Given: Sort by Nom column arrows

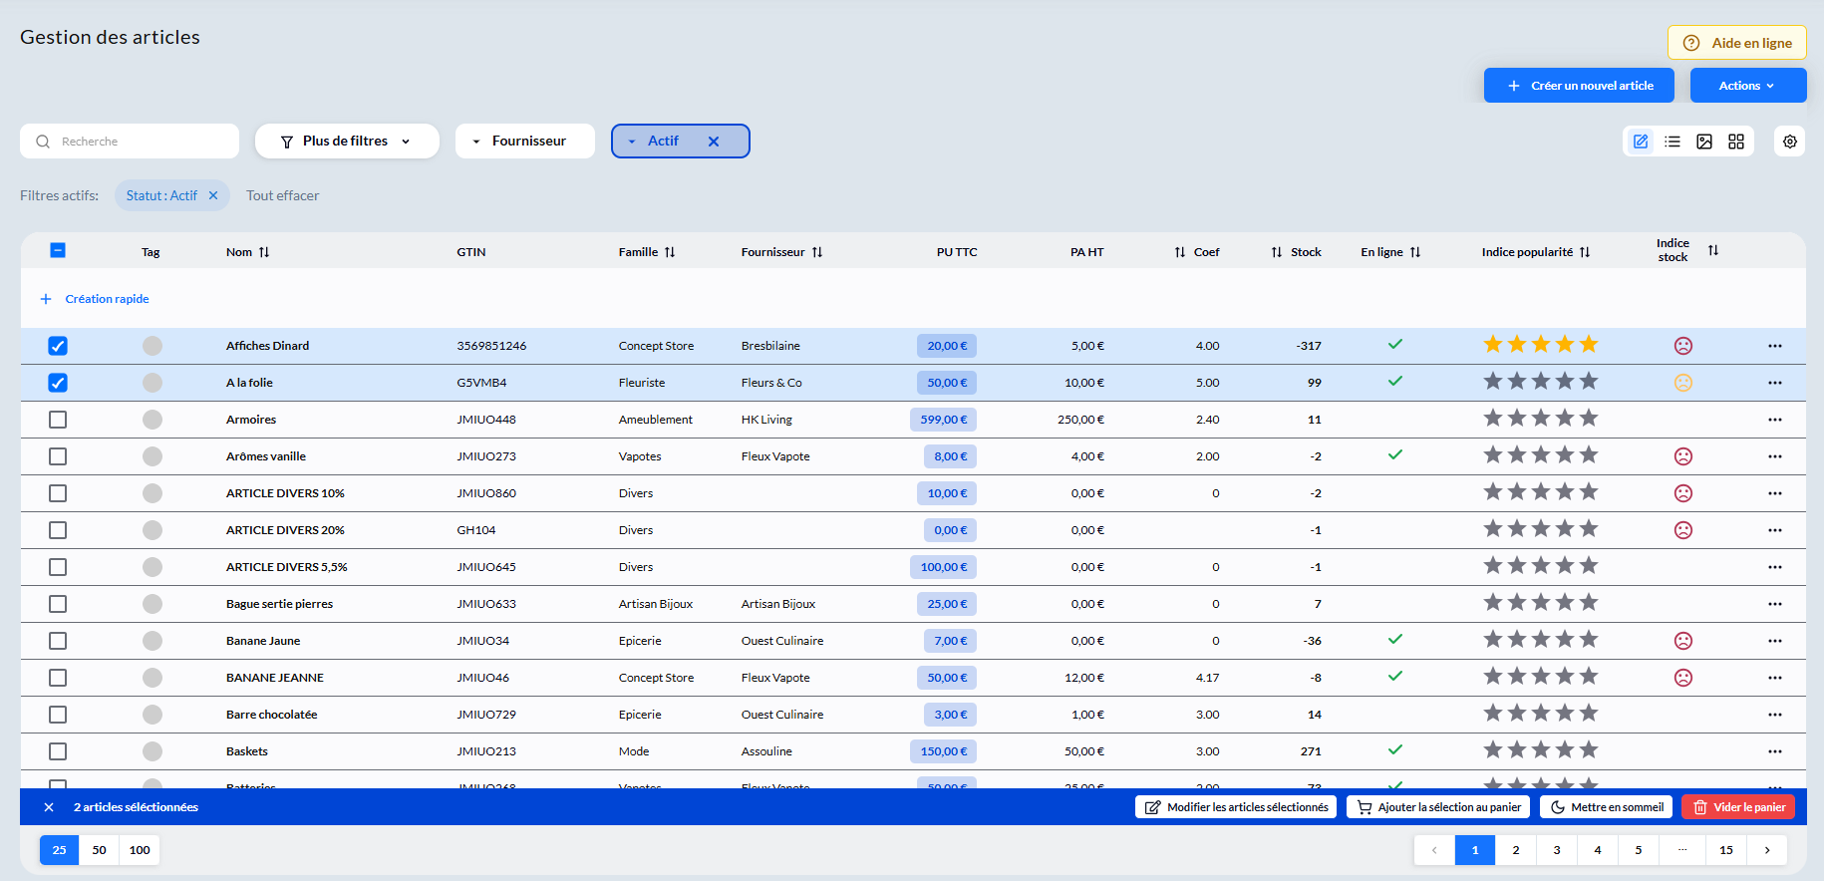Looking at the screenshot, I should 264,252.
